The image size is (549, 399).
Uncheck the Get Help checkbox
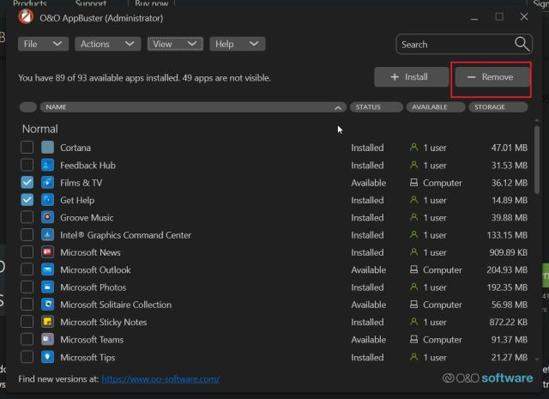pyautogui.click(x=27, y=200)
